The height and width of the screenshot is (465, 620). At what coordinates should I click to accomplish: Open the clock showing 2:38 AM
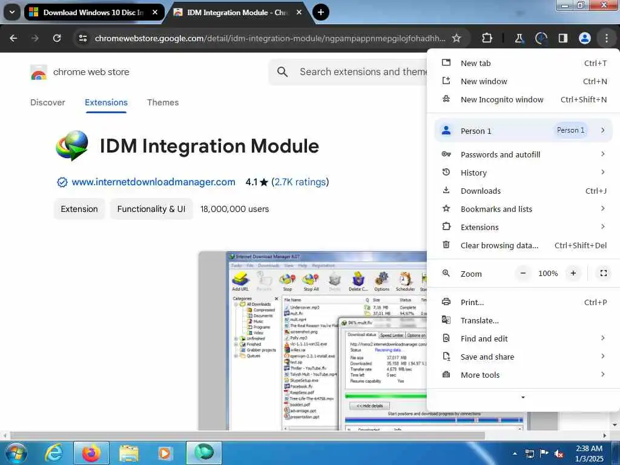589,453
